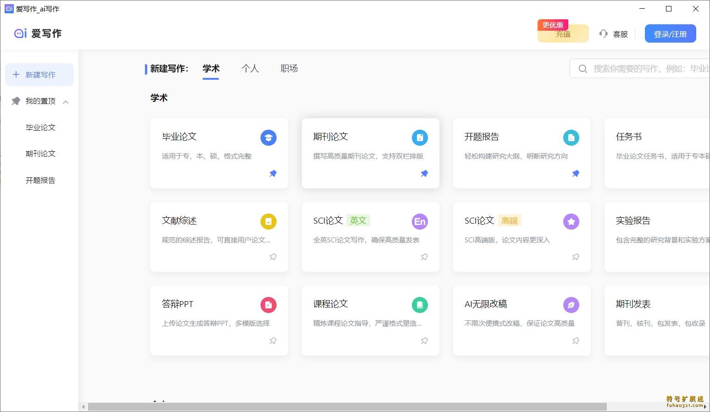Click the document icon on 期刊论文 card
Image resolution: width=710 pixels, height=412 pixels.
pos(420,137)
